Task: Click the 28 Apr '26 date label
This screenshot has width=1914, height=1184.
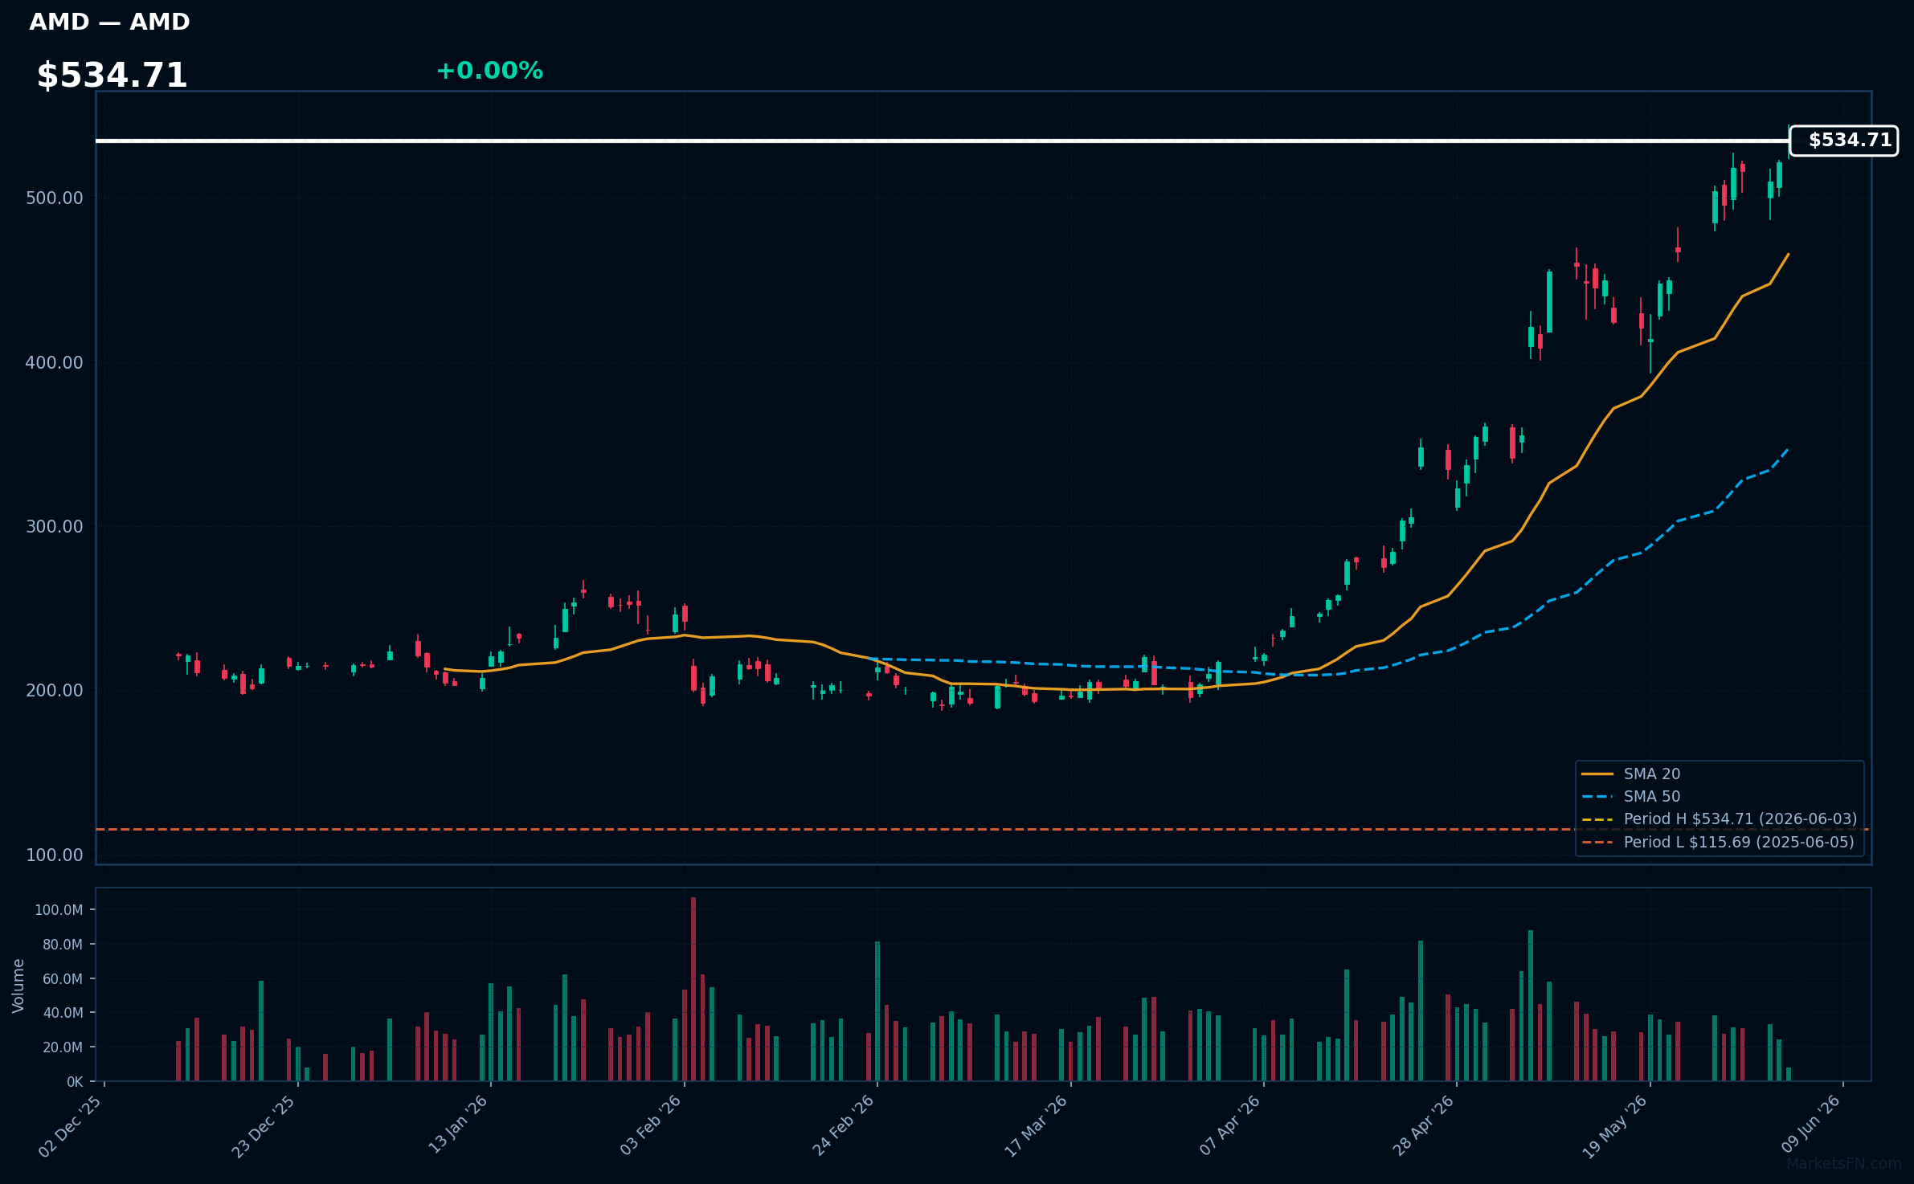Action: (1423, 1126)
